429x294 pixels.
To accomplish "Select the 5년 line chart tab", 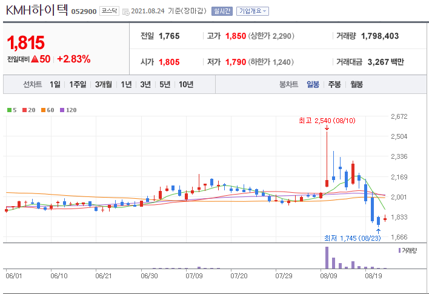I will [165, 84].
